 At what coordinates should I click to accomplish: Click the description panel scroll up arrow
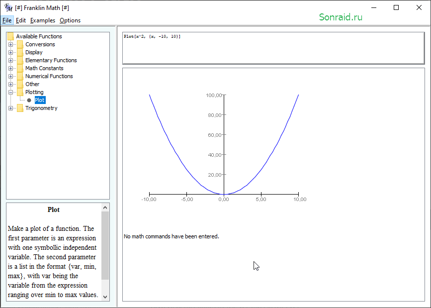[105, 207]
